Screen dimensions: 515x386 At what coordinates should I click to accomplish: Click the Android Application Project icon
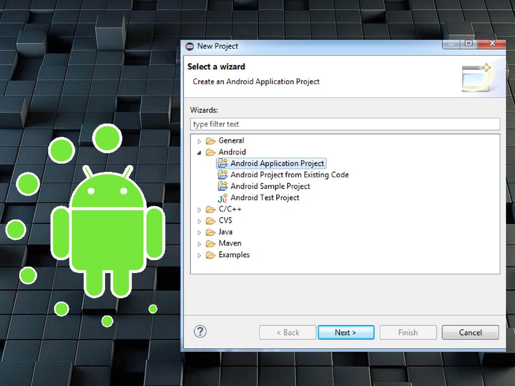click(x=222, y=163)
